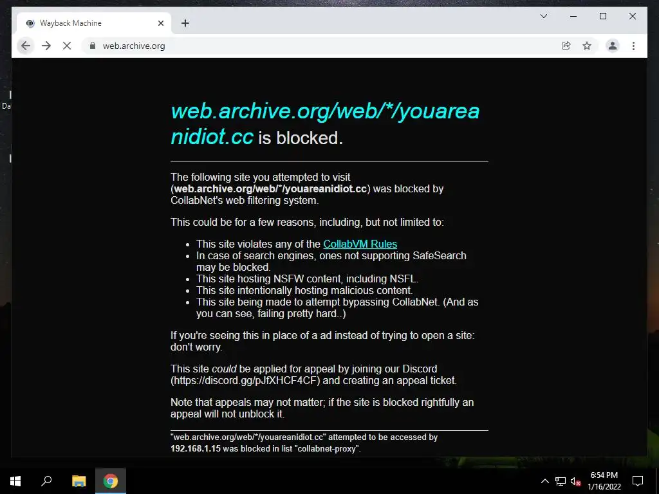View site information via the lock icon
This screenshot has width=659, height=494.
pos(93,46)
